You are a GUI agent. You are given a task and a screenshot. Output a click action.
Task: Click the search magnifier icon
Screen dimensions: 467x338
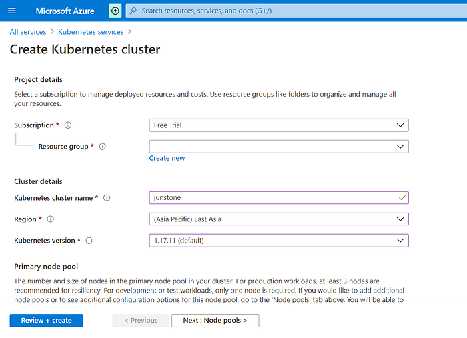click(133, 11)
